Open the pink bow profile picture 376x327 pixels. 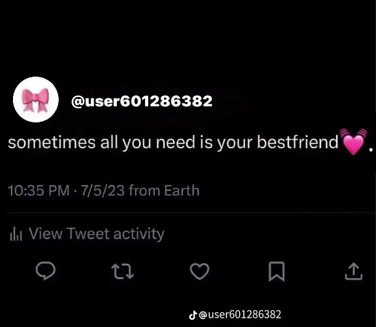36,100
